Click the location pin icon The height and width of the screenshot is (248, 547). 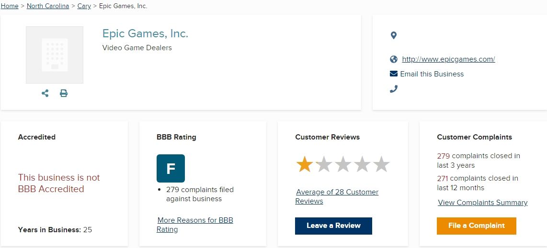click(394, 35)
